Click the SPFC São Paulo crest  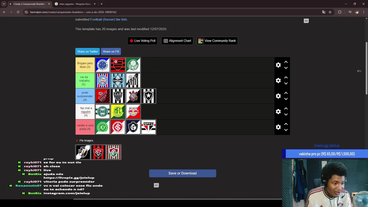point(149,127)
